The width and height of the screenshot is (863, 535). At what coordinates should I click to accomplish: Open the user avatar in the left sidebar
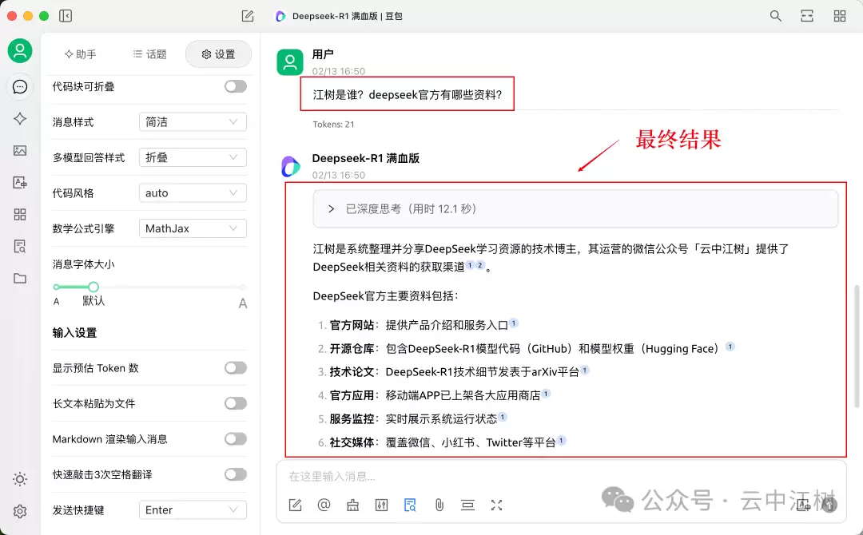click(20, 50)
